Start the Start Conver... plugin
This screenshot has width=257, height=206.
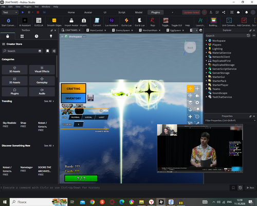point(8,22)
